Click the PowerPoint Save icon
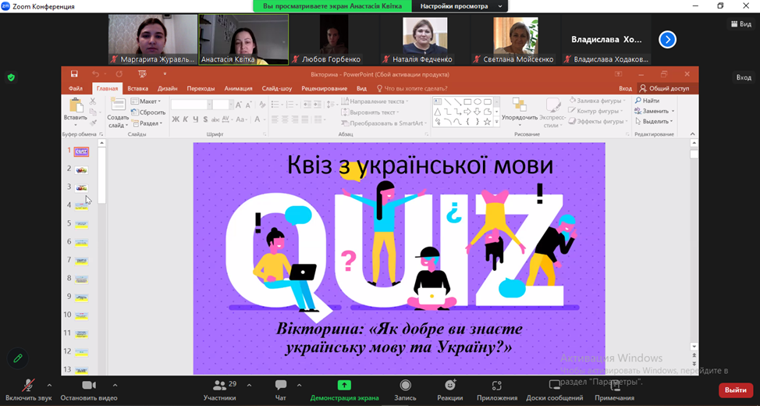Viewport: 760px width, 406px height. [x=74, y=73]
